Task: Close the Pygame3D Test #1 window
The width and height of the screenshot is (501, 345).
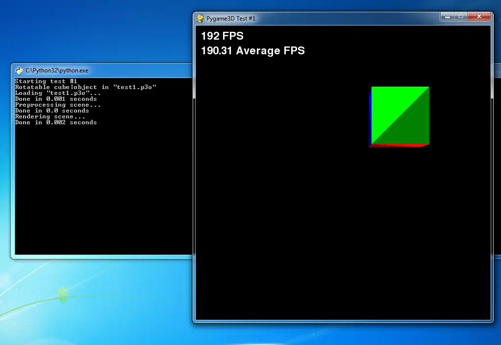Action: tap(479, 17)
